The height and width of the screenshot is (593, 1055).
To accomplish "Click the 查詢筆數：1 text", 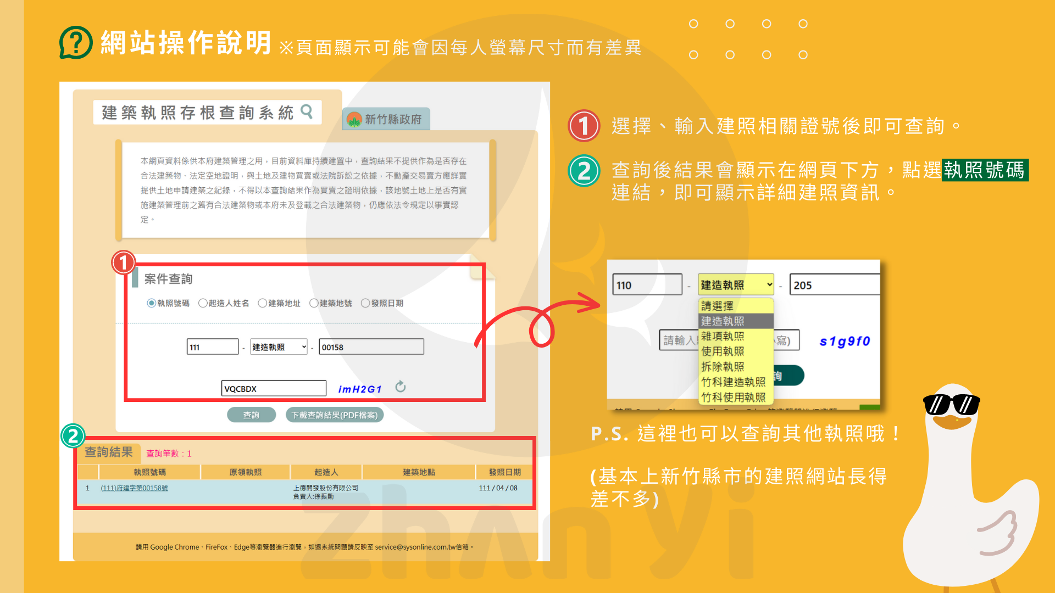I will point(169,454).
